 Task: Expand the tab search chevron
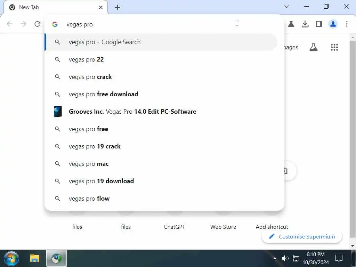(x=286, y=7)
